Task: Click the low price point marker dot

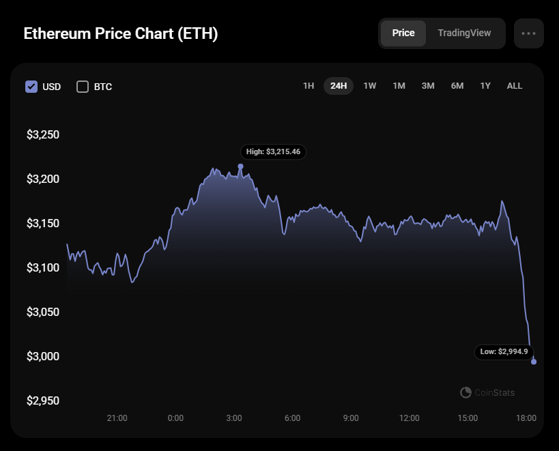Action: pos(534,362)
